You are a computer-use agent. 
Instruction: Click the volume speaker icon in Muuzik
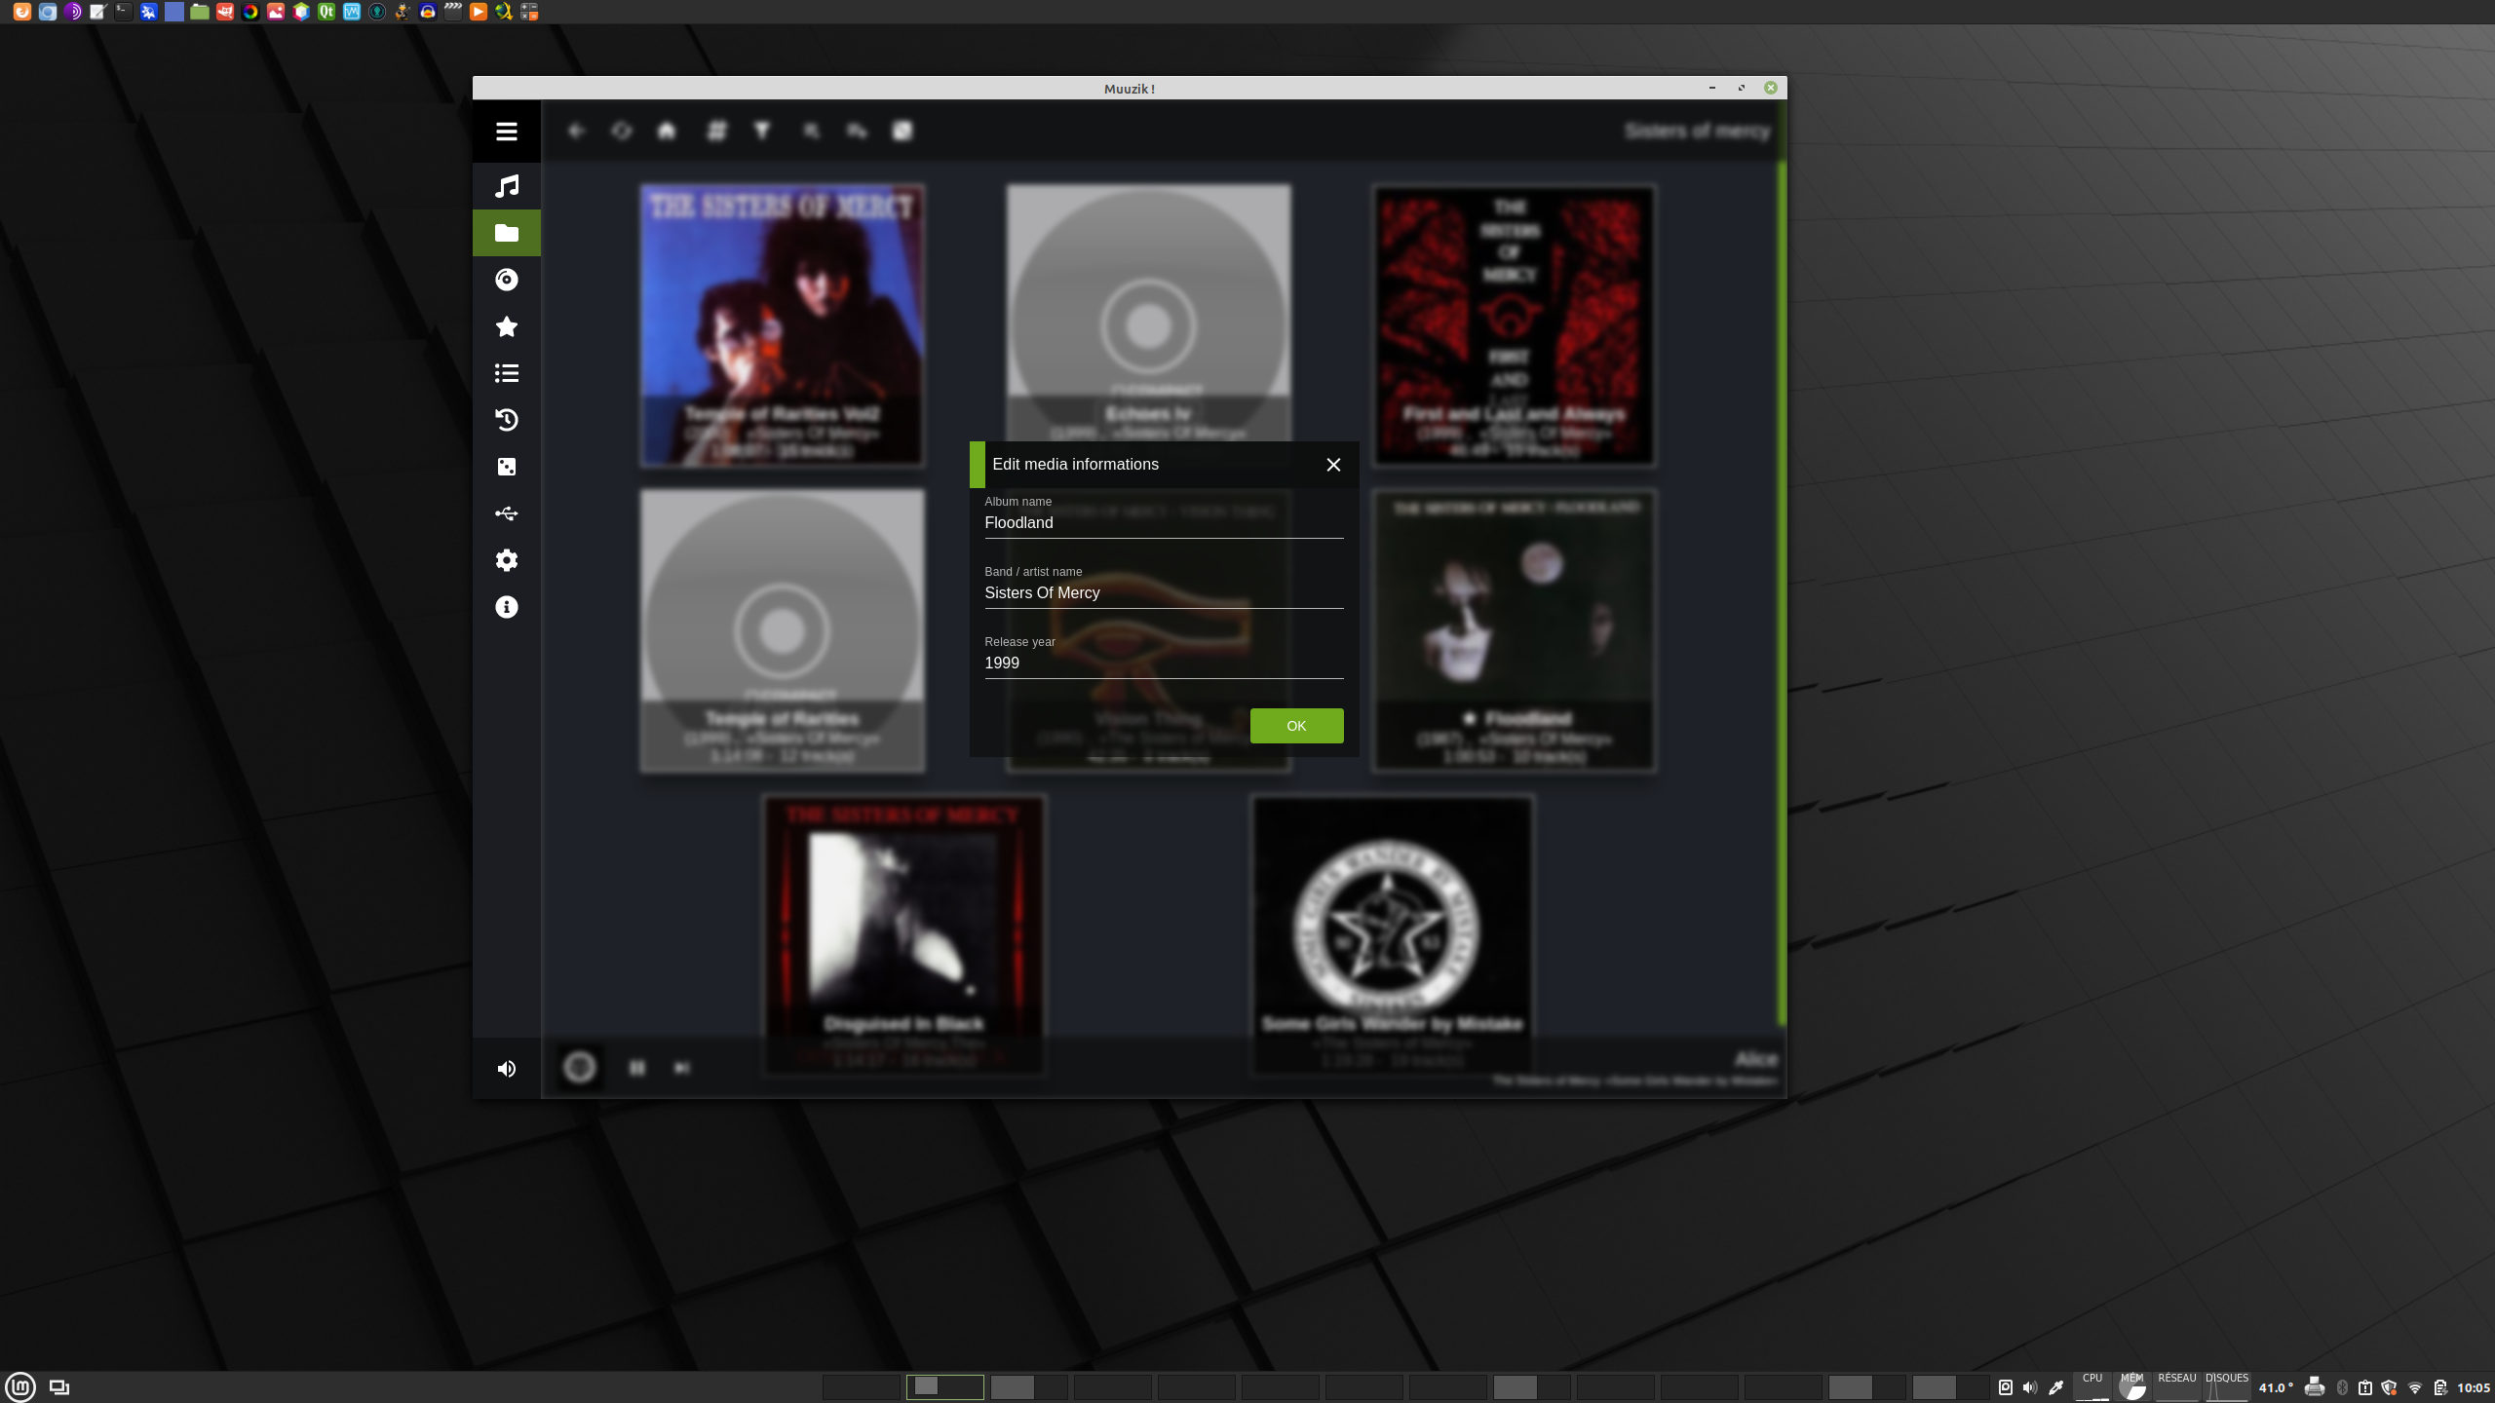point(506,1069)
